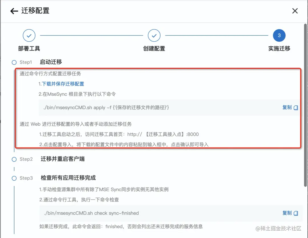The width and height of the screenshot is (308, 238).
Task: Select step 3 circle 实施迁移
Action: pos(279,35)
